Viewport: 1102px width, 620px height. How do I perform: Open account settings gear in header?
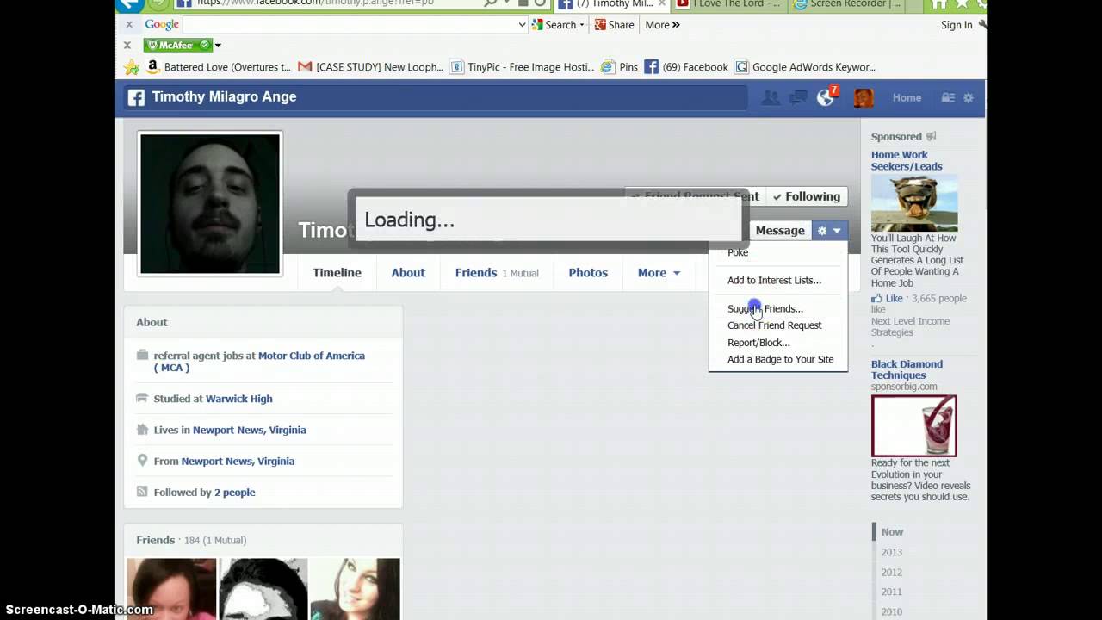click(x=969, y=98)
